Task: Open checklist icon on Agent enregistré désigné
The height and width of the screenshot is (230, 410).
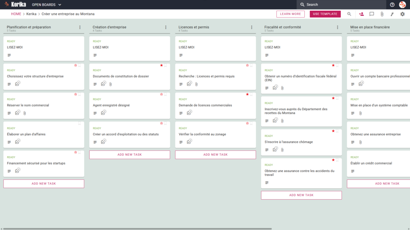Action: (103, 113)
